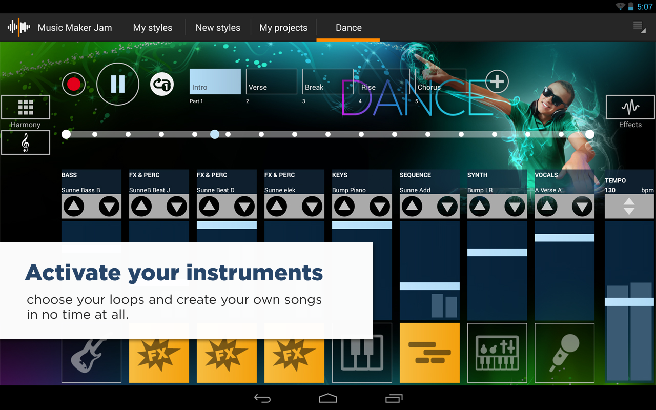Switch to the Verse part

click(272, 81)
